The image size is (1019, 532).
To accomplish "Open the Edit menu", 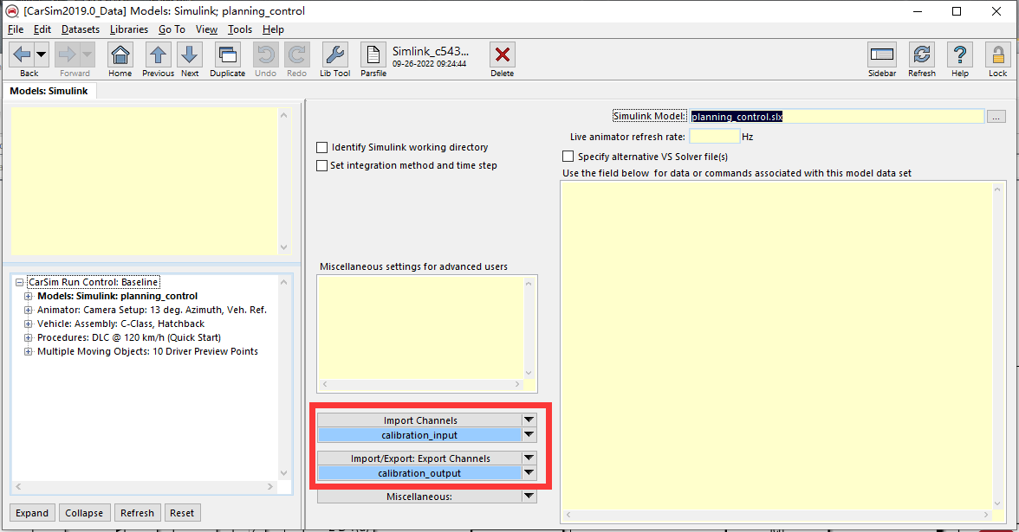I will click(x=42, y=29).
